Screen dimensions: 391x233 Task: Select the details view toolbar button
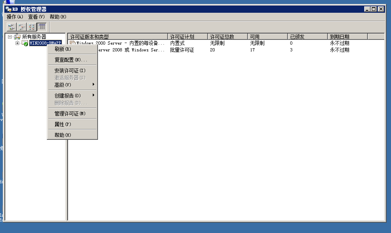pyautogui.click(x=42, y=27)
